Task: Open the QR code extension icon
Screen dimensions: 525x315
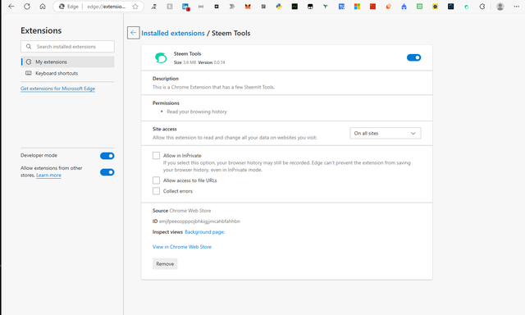Action: coord(263,7)
